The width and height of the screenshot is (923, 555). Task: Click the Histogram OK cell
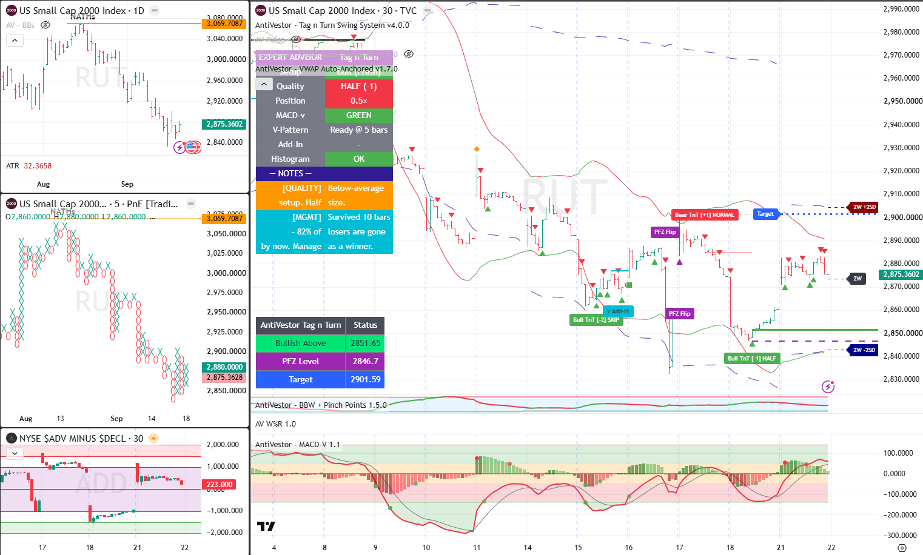coord(359,159)
